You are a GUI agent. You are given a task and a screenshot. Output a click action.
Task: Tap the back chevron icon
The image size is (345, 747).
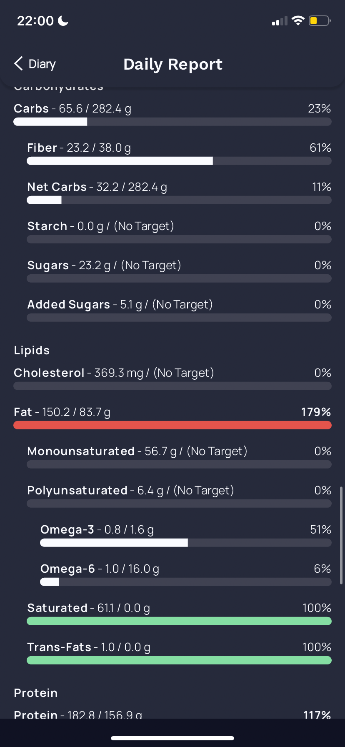(x=18, y=64)
